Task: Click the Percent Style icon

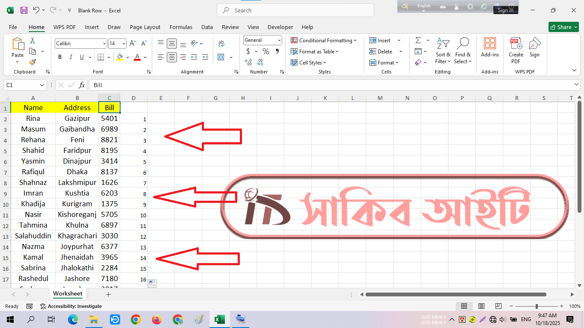Action: (266, 51)
